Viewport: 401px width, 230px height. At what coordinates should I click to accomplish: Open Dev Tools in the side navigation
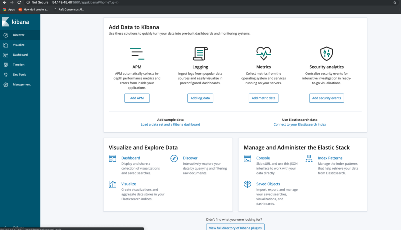20,75
